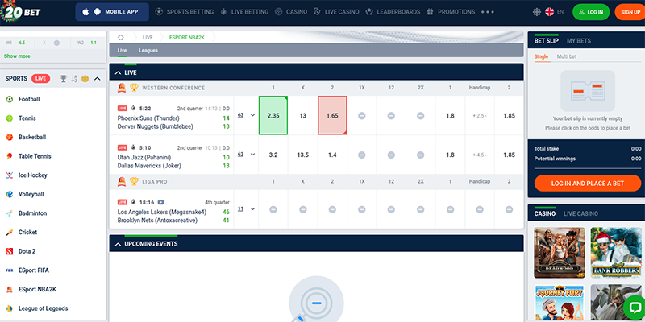Select Basketball icon in sidebar
Image resolution: width=645 pixels, height=322 pixels.
(10, 137)
